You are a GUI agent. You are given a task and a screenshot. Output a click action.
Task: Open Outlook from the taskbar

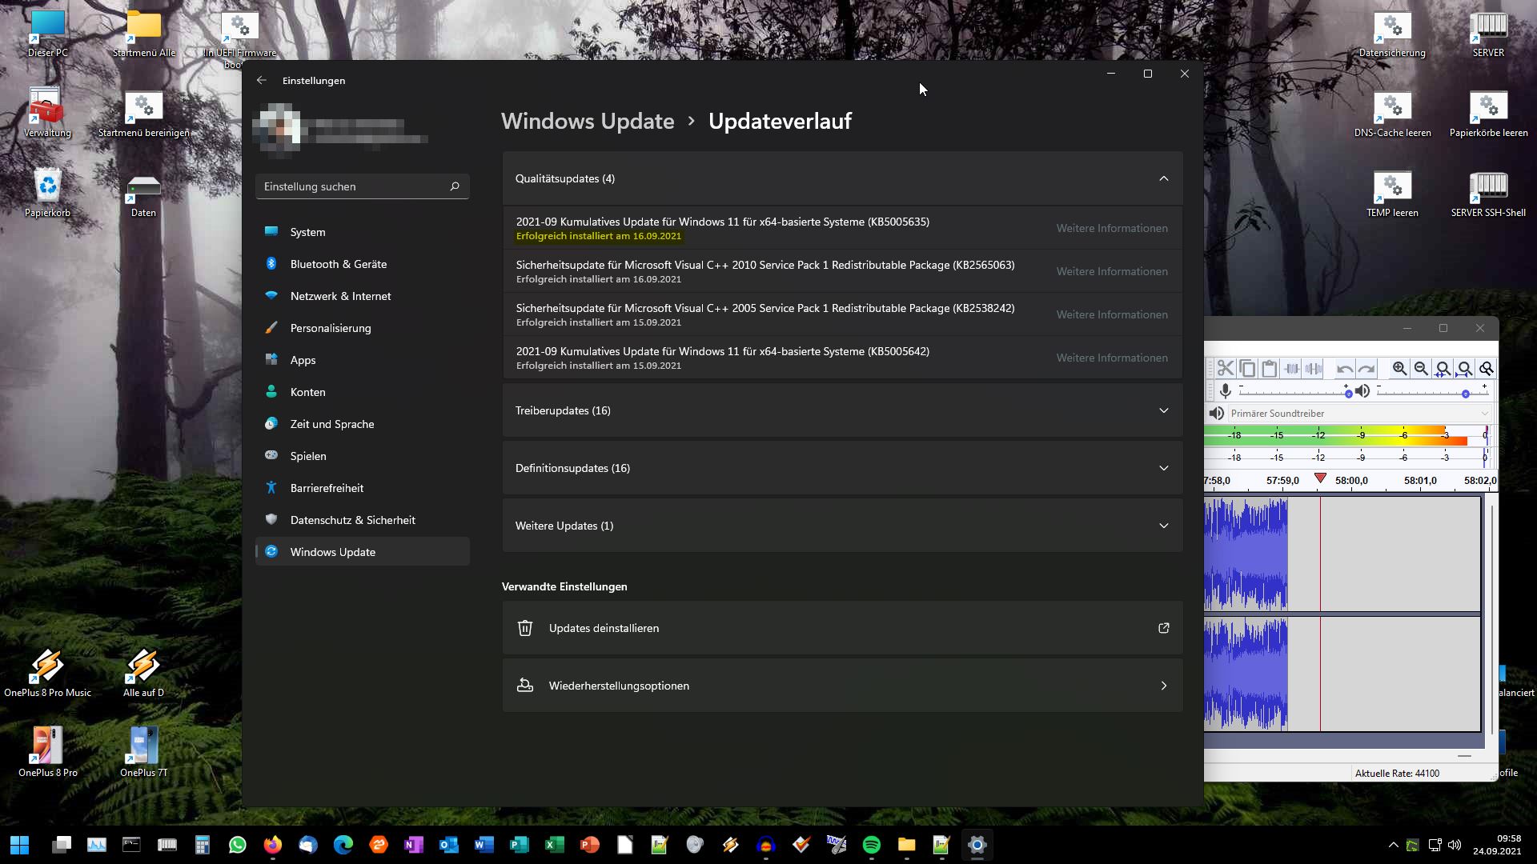pyautogui.click(x=449, y=845)
